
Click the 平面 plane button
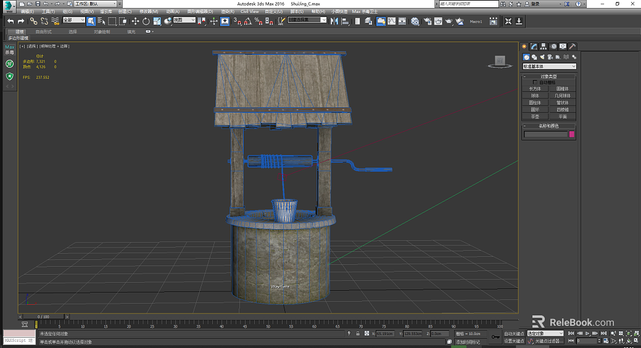coord(563,116)
